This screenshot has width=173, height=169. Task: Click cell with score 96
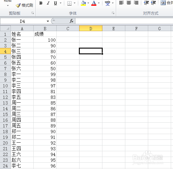point(45,166)
